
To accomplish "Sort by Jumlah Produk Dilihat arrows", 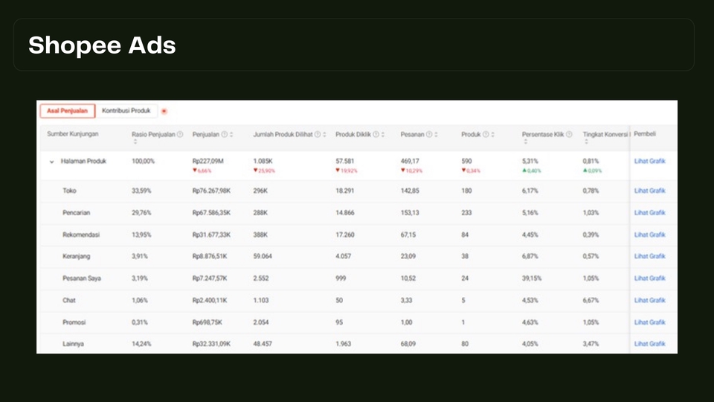I will pos(325,134).
